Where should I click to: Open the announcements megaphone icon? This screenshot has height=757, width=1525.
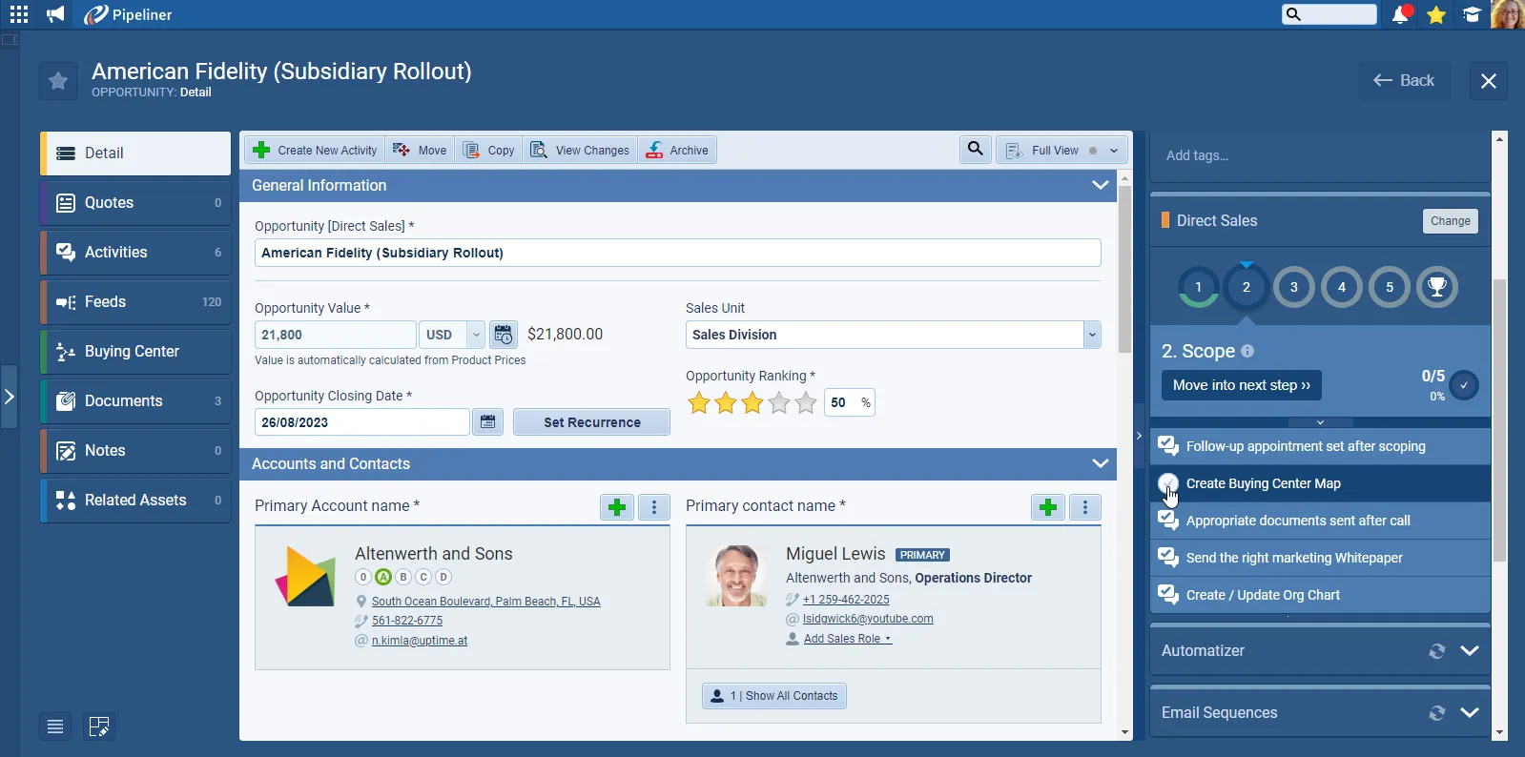pyautogui.click(x=56, y=14)
